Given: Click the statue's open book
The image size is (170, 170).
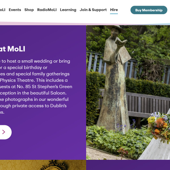Looking at the screenshot, I should tap(121, 42).
